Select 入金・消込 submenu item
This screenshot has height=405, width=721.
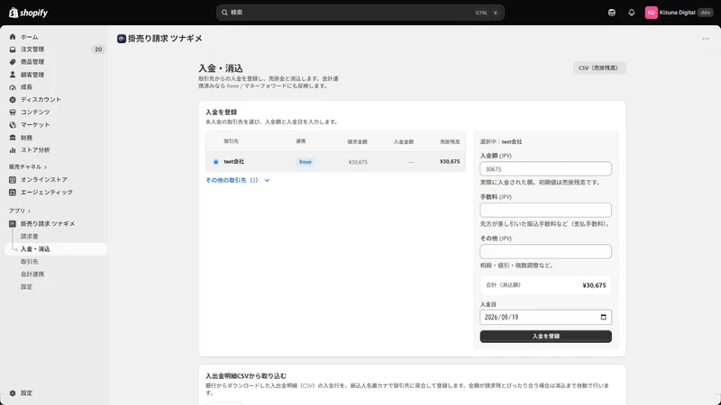(56, 249)
